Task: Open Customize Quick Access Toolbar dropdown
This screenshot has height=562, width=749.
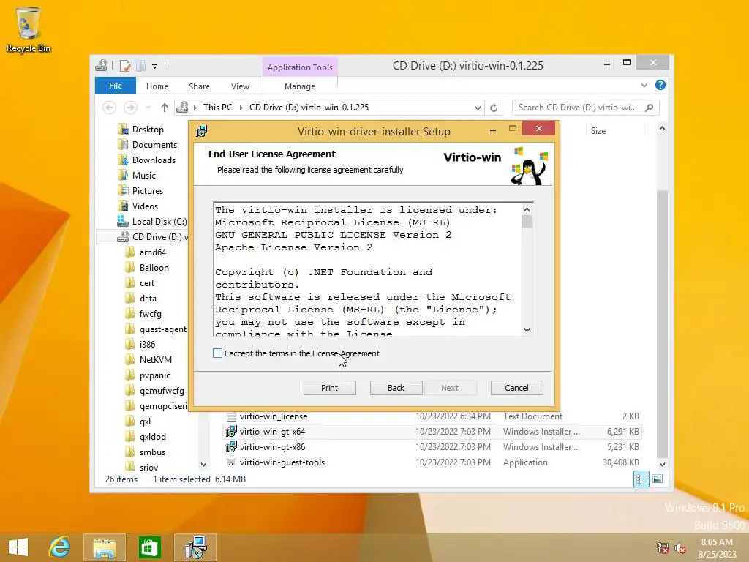Action: tap(155, 67)
